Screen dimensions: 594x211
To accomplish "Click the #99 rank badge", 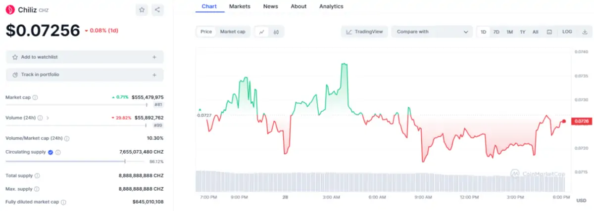I will (x=158, y=126).
